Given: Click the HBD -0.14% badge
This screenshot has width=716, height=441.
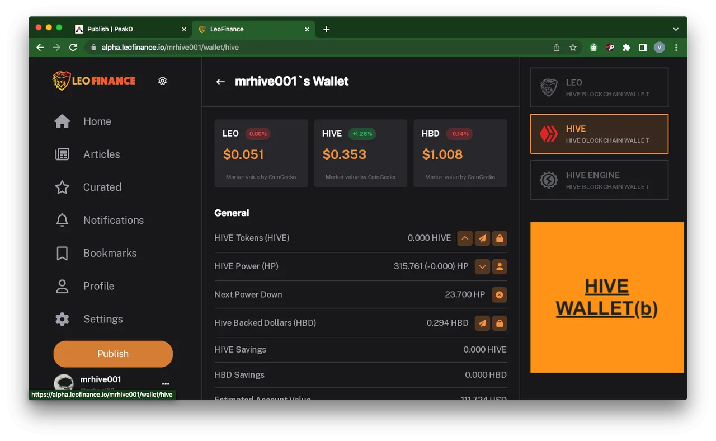Looking at the screenshot, I should click(x=459, y=134).
